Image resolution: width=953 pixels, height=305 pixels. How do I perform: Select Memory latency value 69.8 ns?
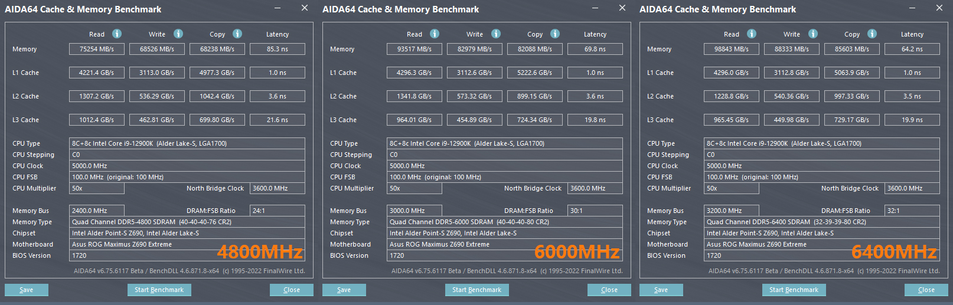click(595, 49)
